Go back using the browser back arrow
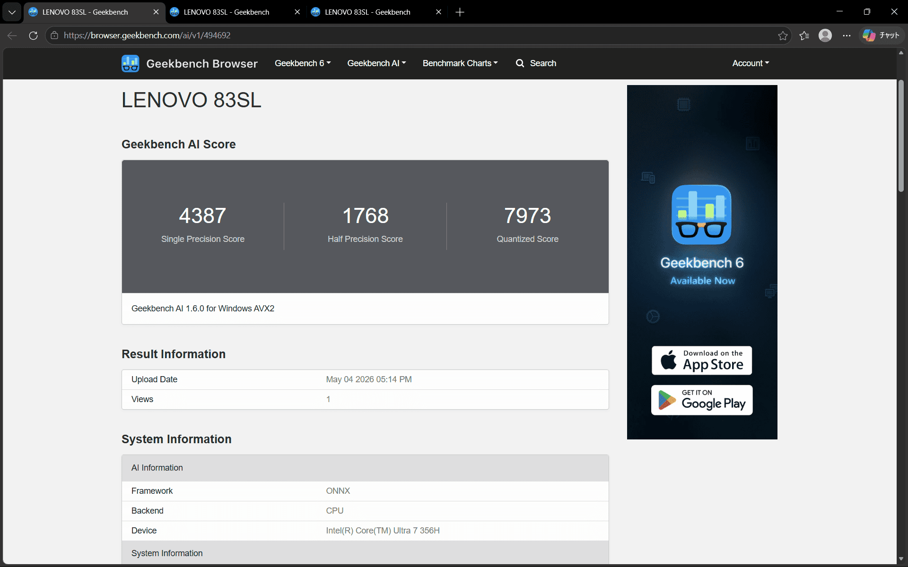 click(x=12, y=35)
